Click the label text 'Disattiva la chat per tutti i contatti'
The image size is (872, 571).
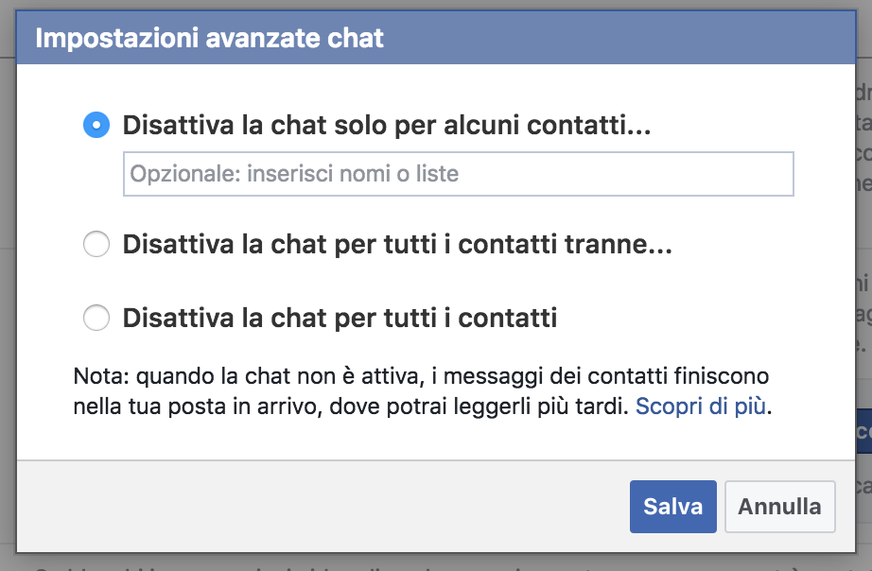click(340, 318)
